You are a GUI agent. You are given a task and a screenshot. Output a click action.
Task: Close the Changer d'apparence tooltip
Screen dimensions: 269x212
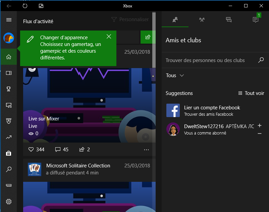tap(109, 36)
